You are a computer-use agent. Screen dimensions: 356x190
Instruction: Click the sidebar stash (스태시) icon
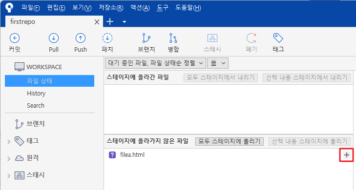point(20,175)
